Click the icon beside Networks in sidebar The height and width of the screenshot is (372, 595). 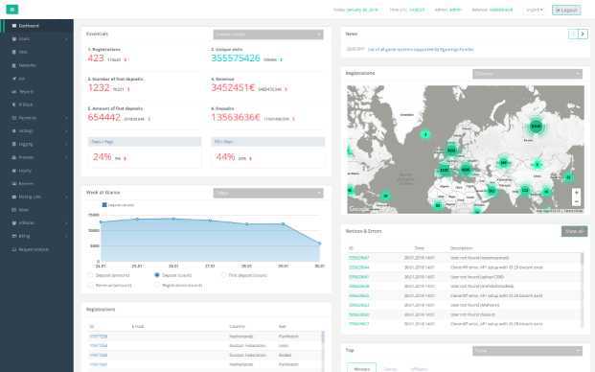point(14,65)
